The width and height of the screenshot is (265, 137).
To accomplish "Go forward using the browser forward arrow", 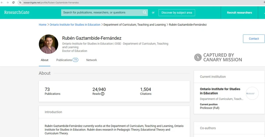I will (7, 3).
